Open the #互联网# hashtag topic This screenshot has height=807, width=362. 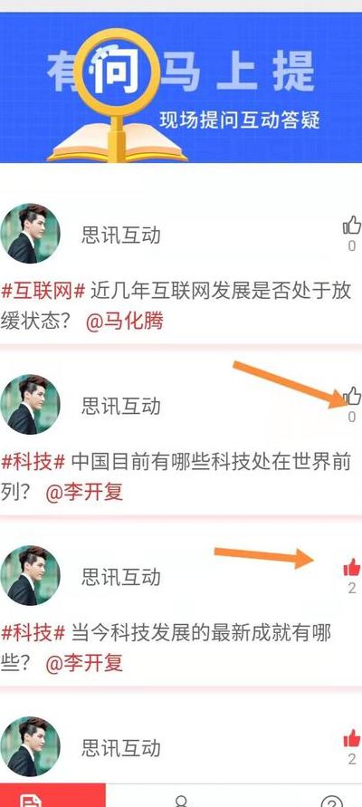coord(43,292)
